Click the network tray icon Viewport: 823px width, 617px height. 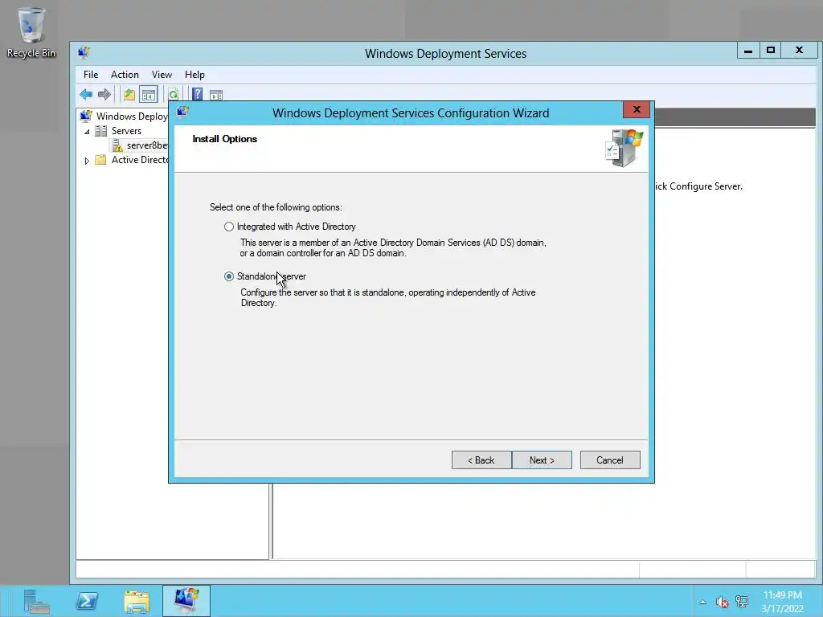pos(742,601)
